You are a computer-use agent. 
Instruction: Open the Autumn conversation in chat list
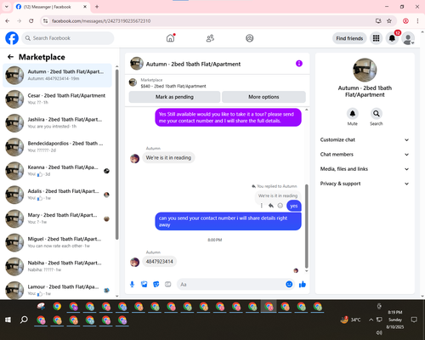57,75
